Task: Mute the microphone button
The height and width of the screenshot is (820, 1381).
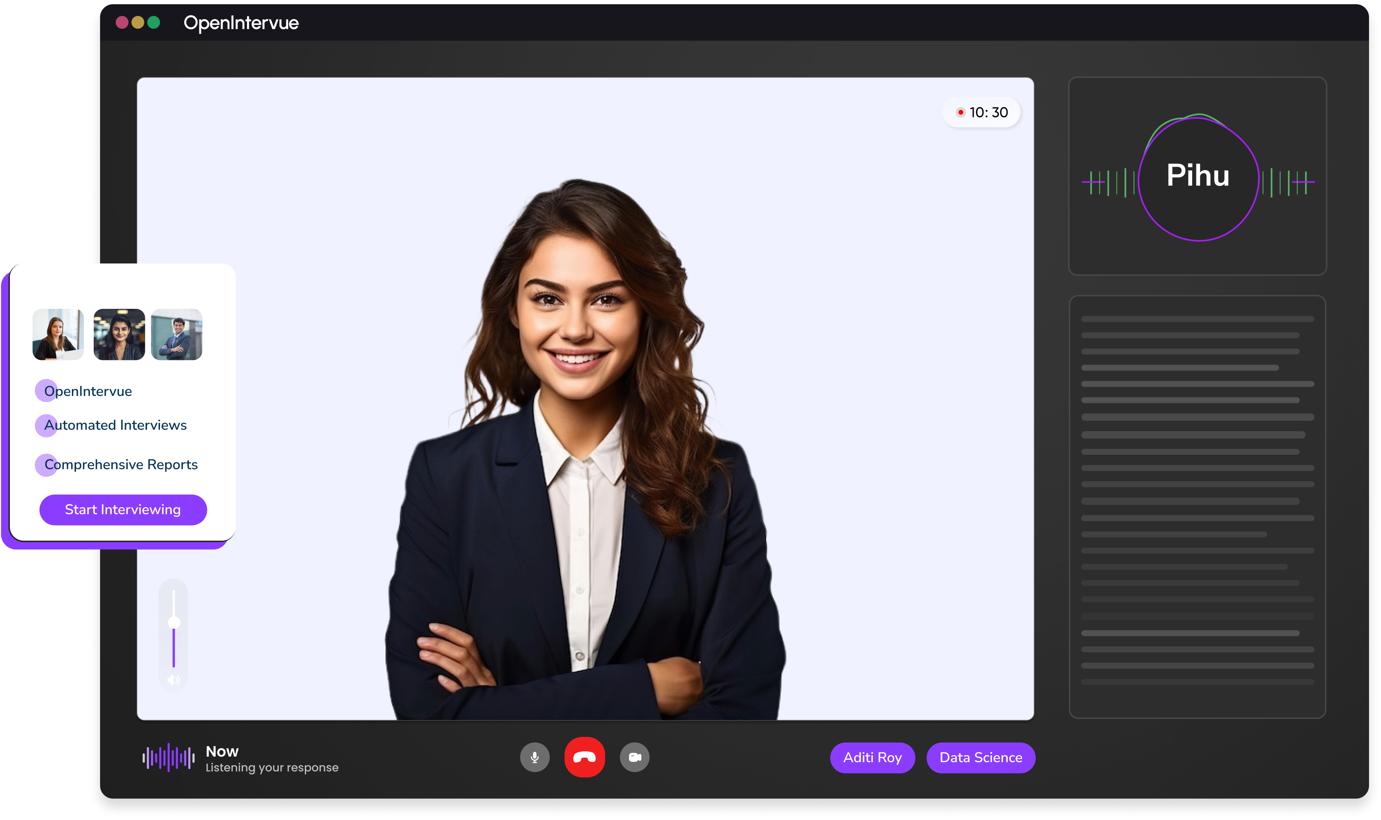Action: click(534, 757)
